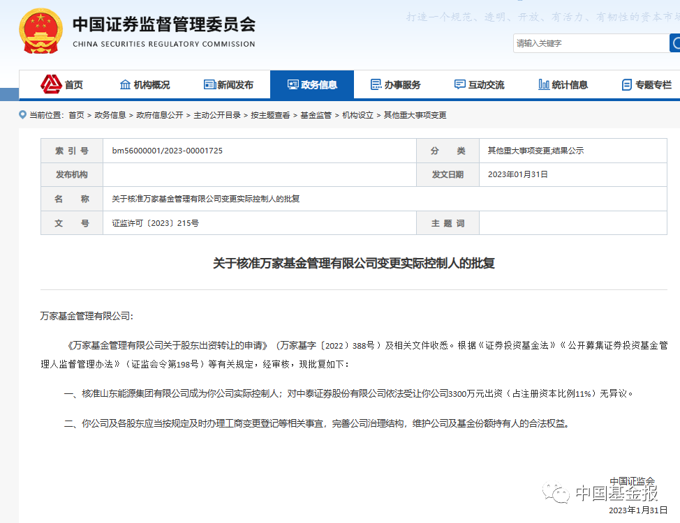Click the 中国证券监督管理委员会 site title
The width and height of the screenshot is (680, 523).
coord(164,24)
